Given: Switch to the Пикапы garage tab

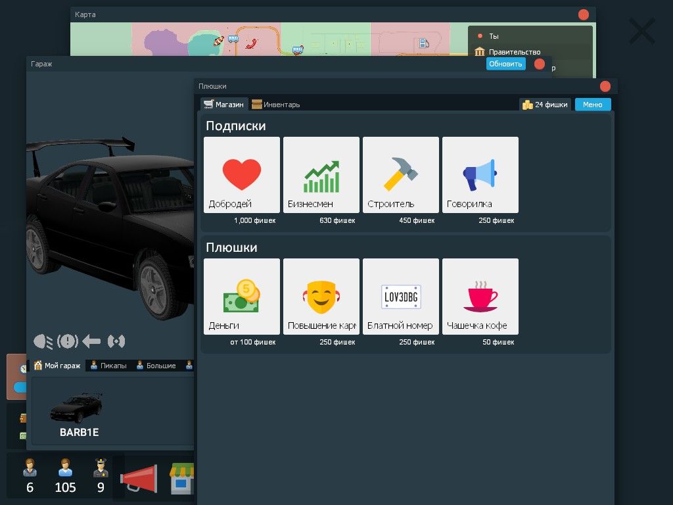Looking at the screenshot, I should click(x=108, y=366).
